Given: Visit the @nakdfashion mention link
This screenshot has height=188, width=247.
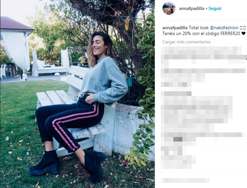Looking at the screenshot, I should 224,28.
